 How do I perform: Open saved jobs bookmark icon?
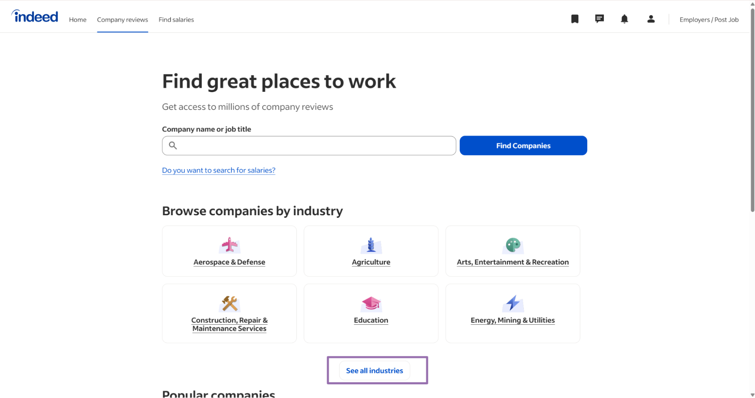[x=574, y=19]
